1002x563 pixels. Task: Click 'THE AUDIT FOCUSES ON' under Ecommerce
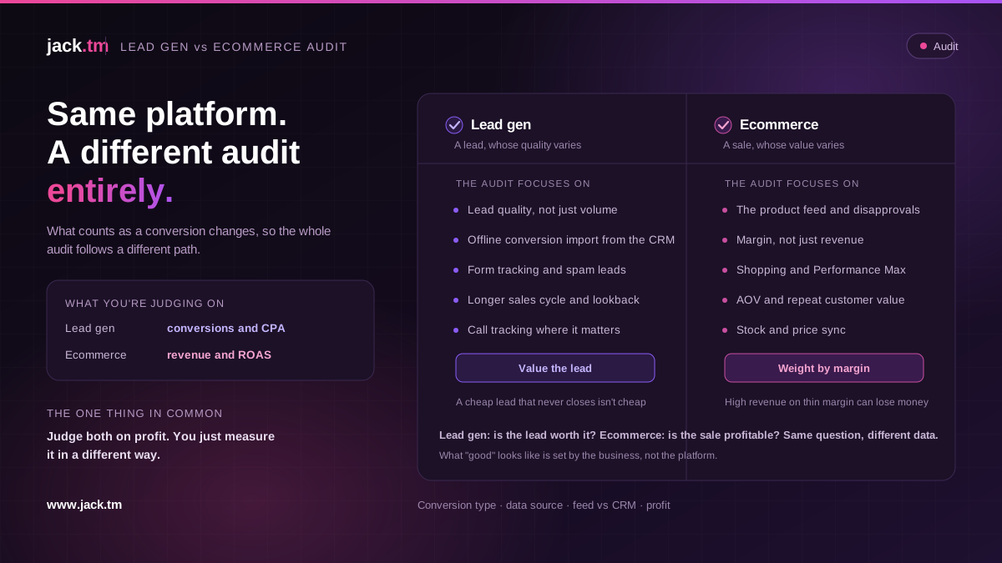(792, 183)
